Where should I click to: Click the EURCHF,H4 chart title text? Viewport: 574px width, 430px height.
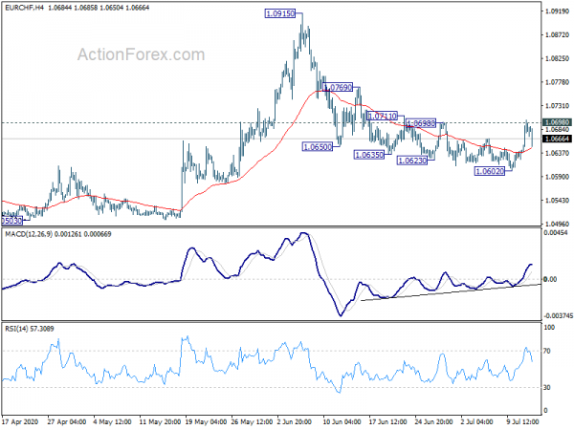[24, 8]
